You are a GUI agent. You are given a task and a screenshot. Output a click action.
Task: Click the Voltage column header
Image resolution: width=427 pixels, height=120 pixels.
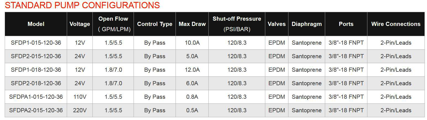(80, 24)
